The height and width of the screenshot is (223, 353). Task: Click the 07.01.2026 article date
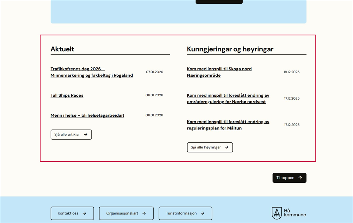tap(154, 72)
